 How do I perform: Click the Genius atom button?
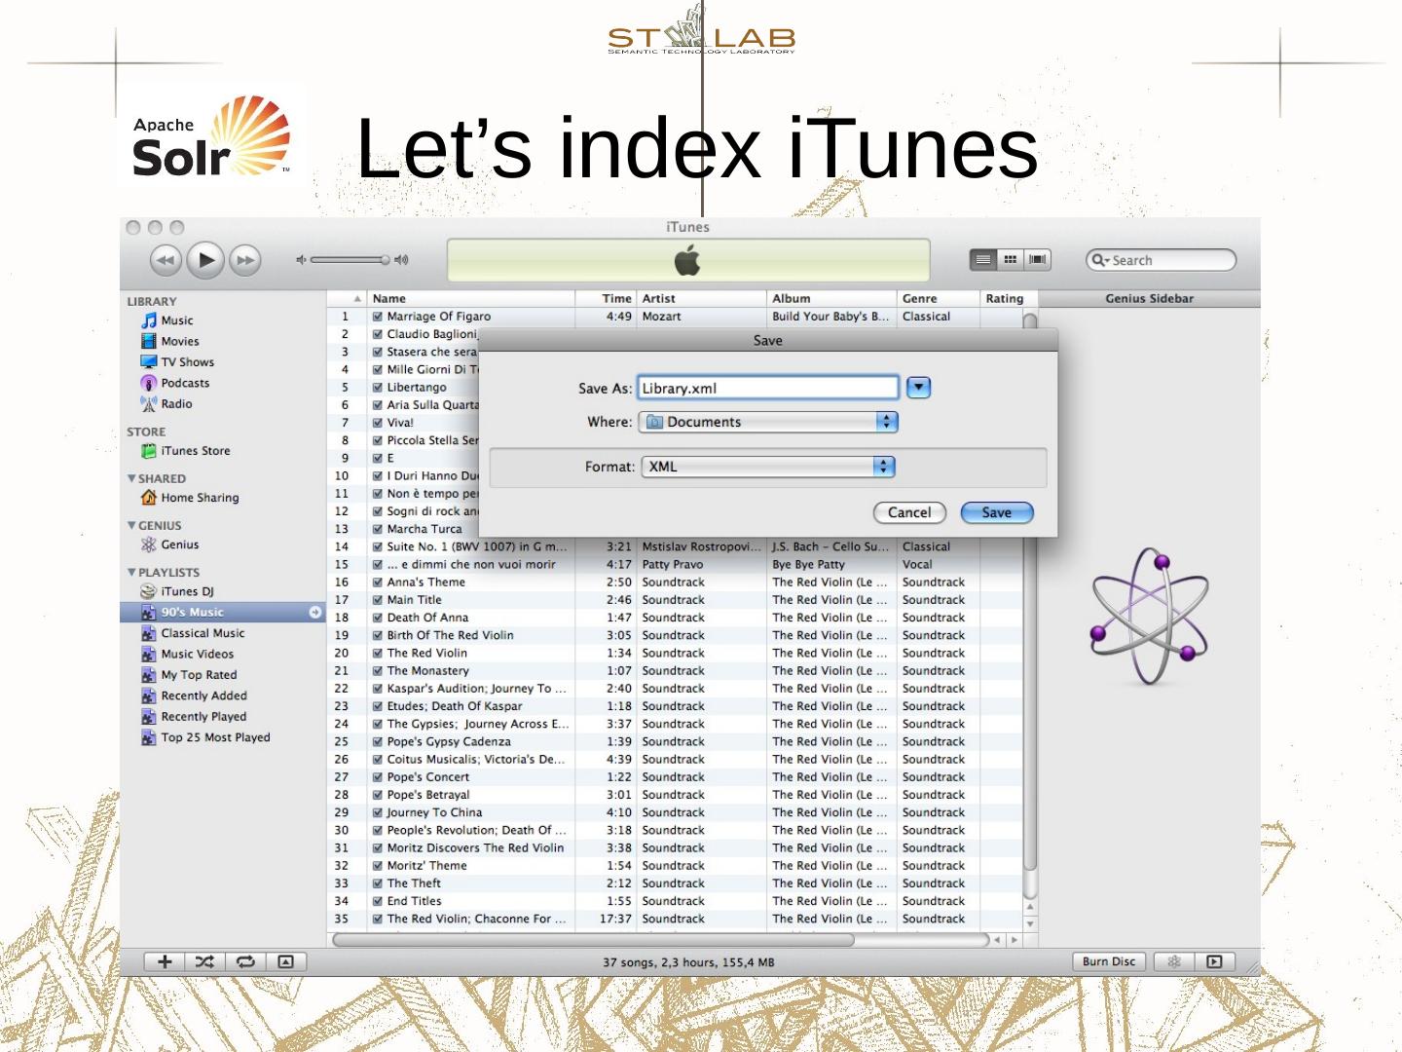(x=1174, y=961)
